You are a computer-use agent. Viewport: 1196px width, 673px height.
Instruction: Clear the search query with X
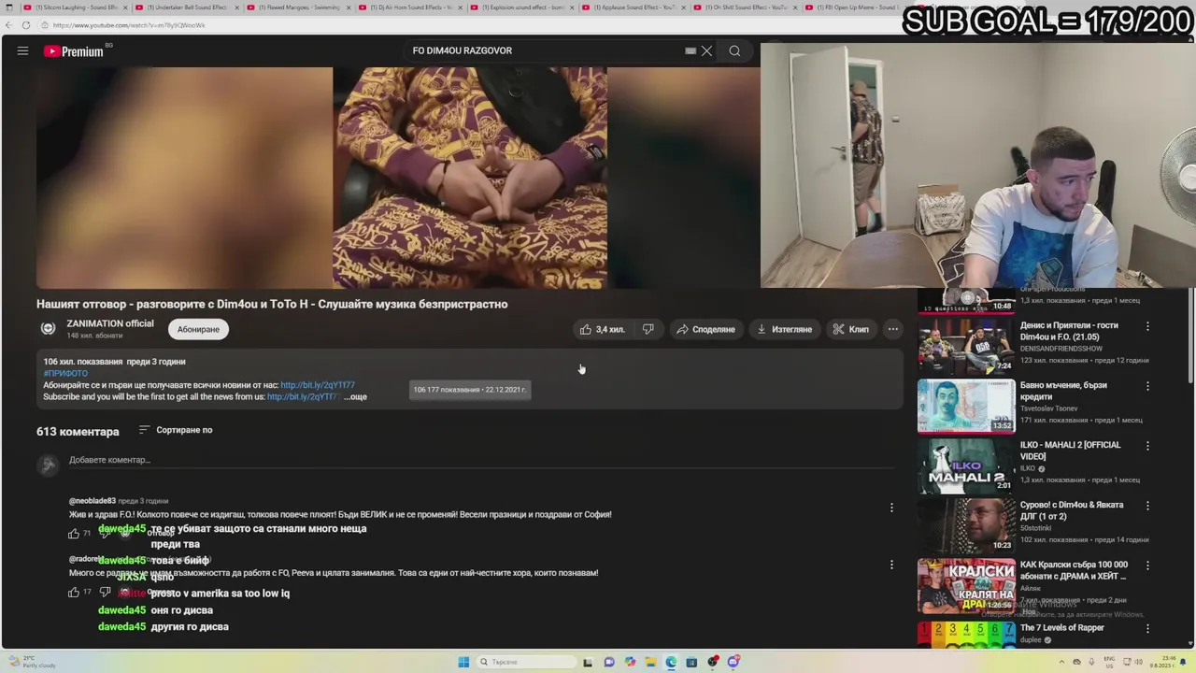pyautogui.click(x=707, y=50)
